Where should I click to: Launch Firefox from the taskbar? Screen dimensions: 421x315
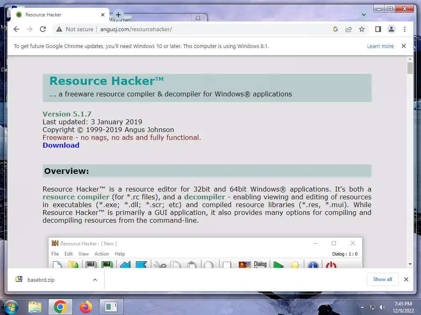coord(86,307)
